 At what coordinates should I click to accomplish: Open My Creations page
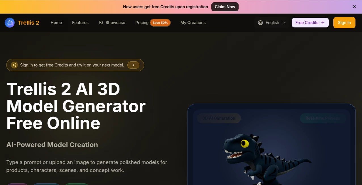tap(193, 23)
